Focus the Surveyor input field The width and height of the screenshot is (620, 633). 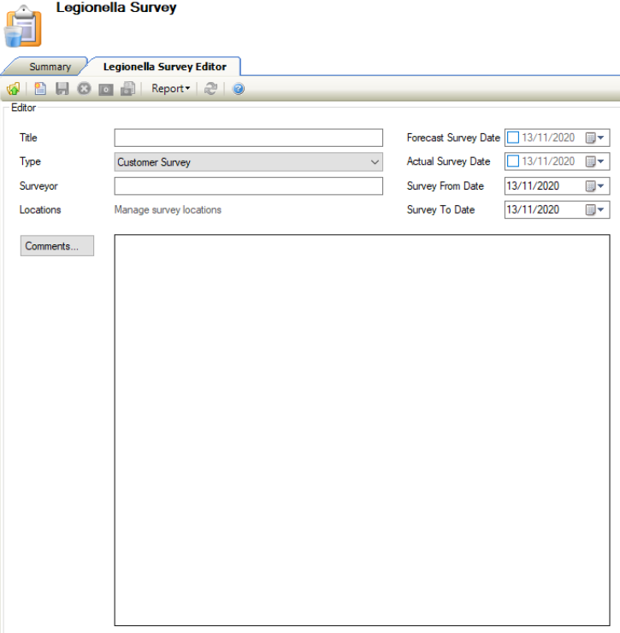[248, 186]
